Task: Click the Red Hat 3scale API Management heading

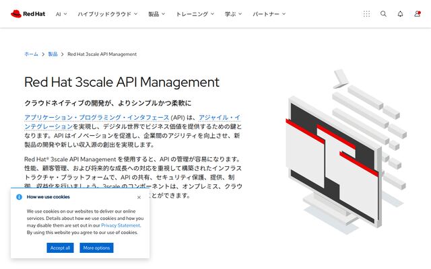Action: [x=122, y=82]
